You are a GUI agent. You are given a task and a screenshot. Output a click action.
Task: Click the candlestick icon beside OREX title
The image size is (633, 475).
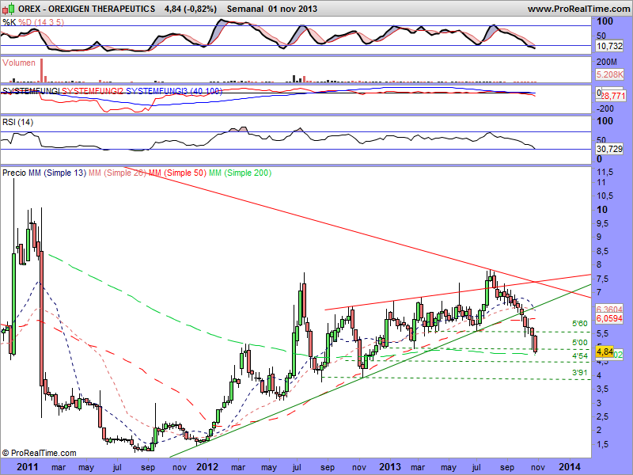9,9
